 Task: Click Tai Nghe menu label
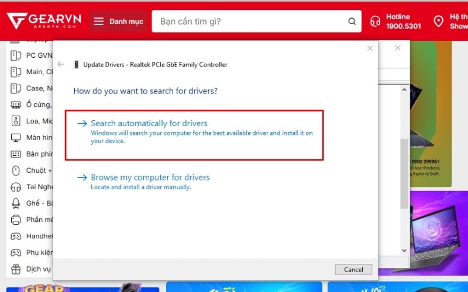pyautogui.click(x=39, y=187)
